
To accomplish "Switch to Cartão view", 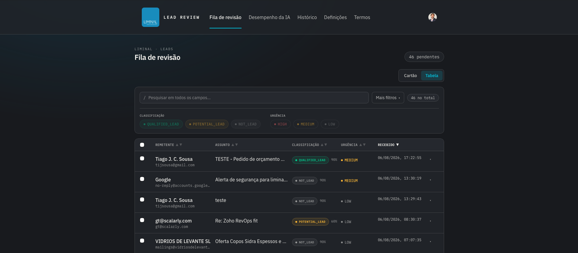I will click(x=411, y=76).
